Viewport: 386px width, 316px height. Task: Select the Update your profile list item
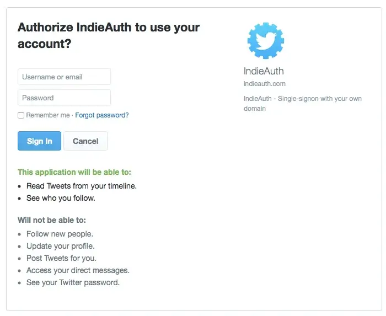click(x=60, y=246)
